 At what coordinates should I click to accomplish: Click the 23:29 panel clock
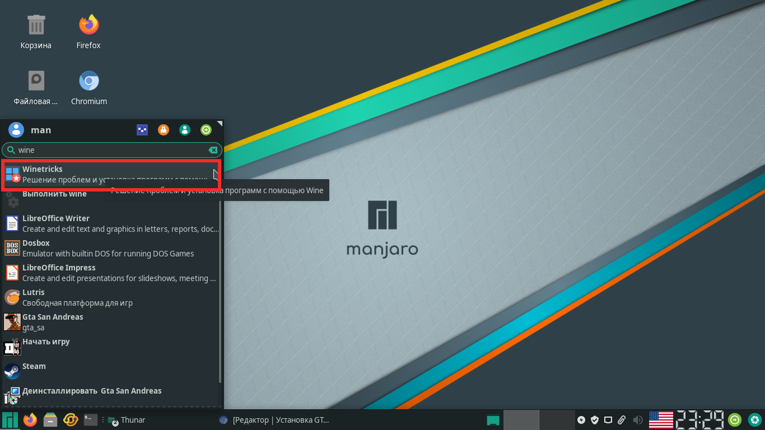point(700,420)
